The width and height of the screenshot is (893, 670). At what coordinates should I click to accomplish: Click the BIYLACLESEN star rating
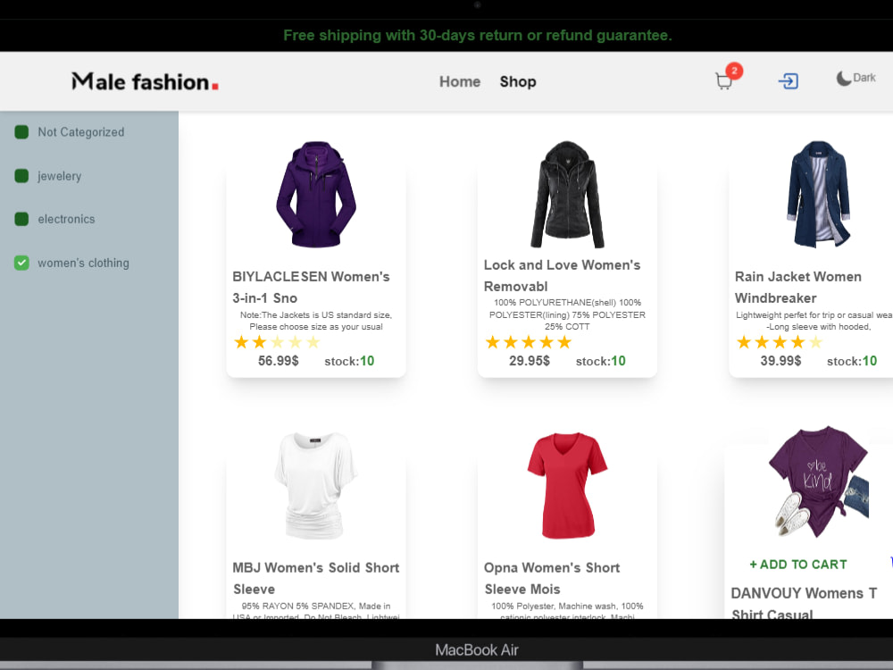click(278, 342)
